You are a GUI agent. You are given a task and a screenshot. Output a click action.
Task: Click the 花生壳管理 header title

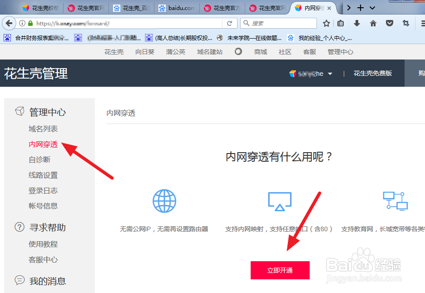coord(36,74)
